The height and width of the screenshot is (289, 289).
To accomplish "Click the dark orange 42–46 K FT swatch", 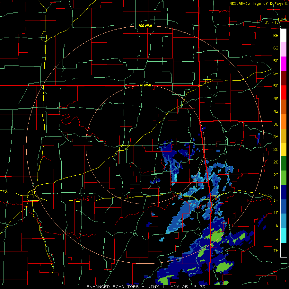I will 284,107.
